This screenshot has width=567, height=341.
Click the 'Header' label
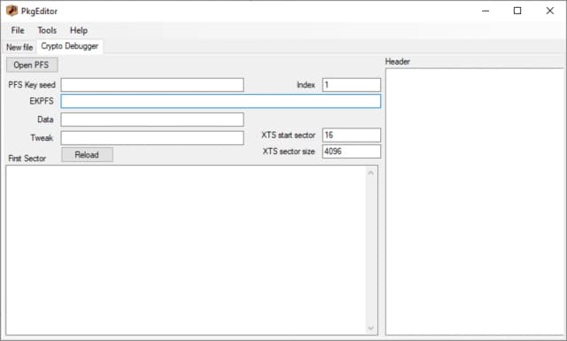pyautogui.click(x=398, y=61)
